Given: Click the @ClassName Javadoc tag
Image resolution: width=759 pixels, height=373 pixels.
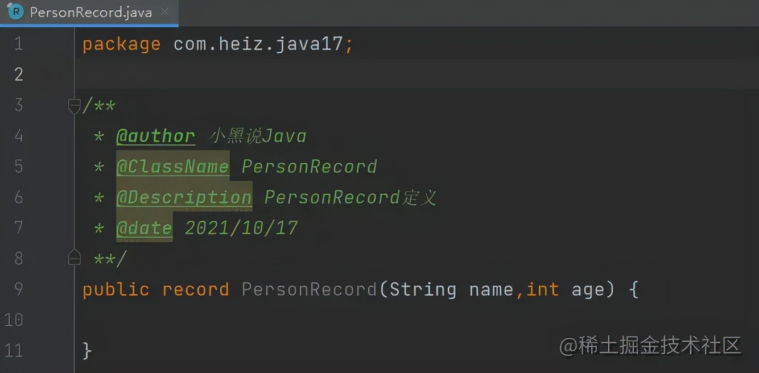Looking at the screenshot, I should [x=172, y=166].
